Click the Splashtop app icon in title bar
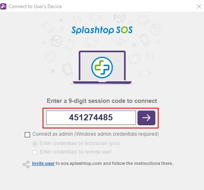Image resolution: width=204 pixels, height=190 pixels. (x=3, y=6)
